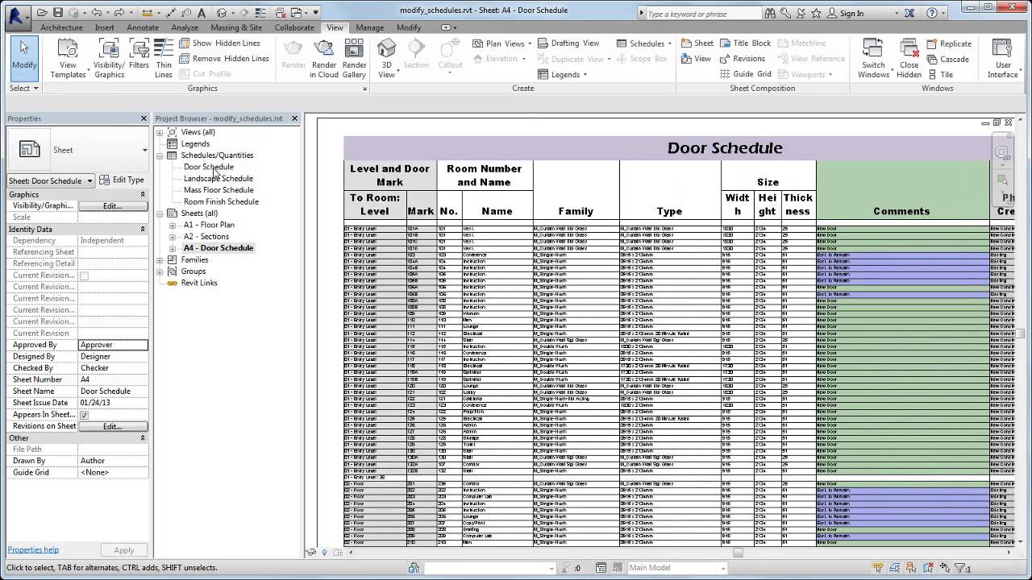This screenshot has width=1032, height=580.
Task: Click Close Hidden windows in ribbon
Action: [909, 58]
